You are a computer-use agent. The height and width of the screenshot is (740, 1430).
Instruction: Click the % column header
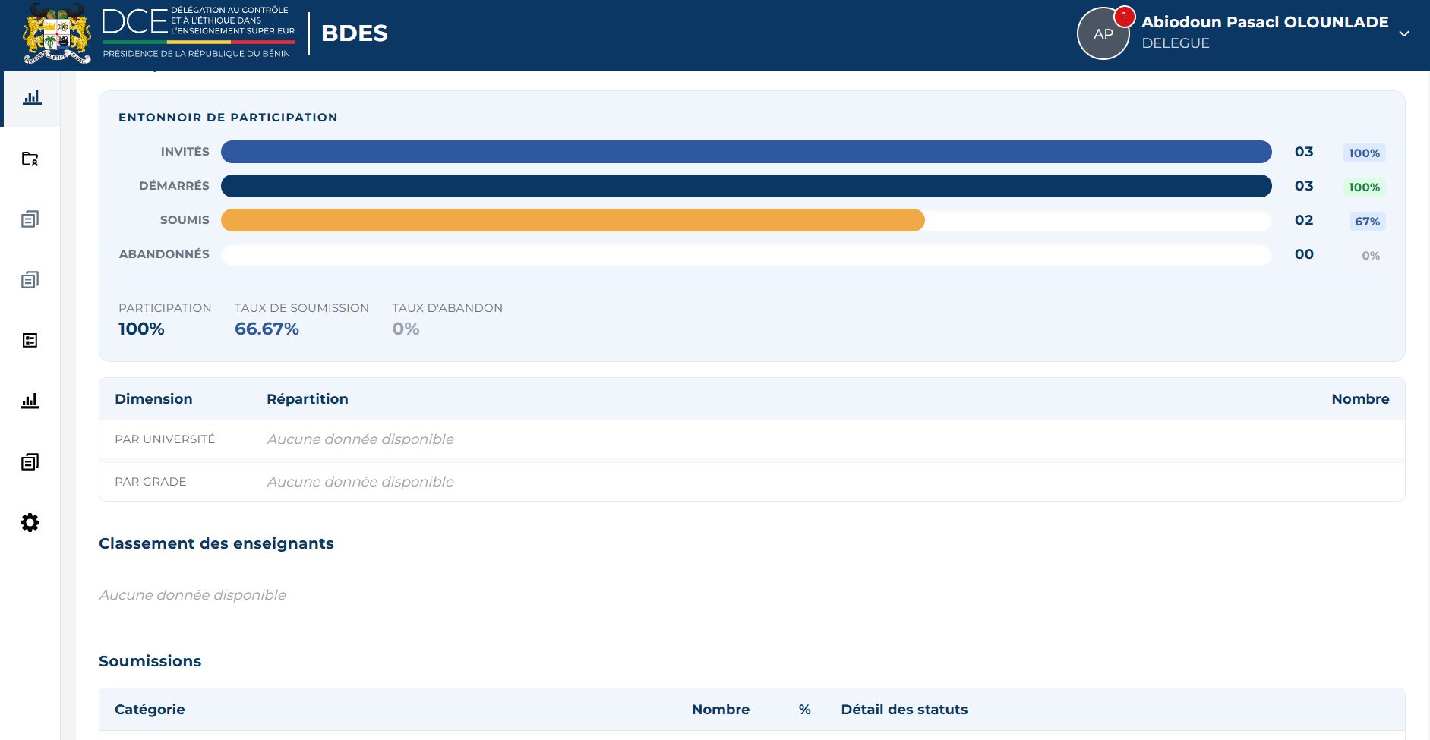tap(805, 710)
